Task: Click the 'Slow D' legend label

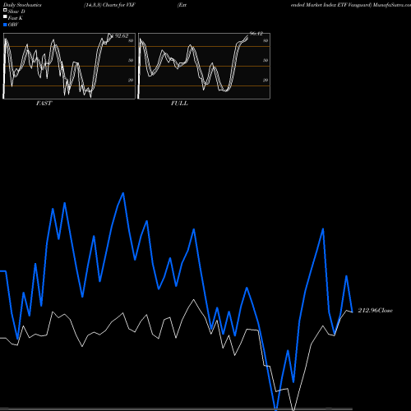Action: [16, 12]
